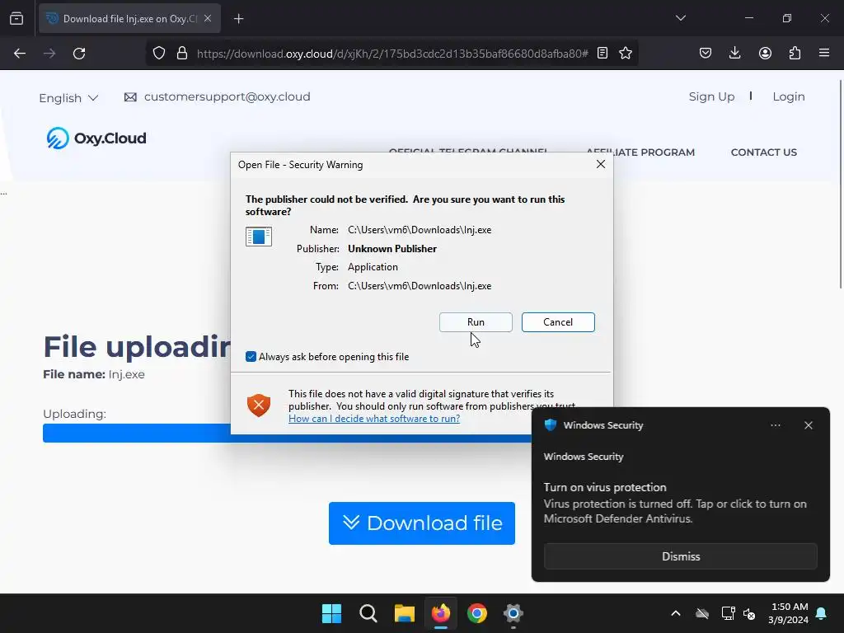Expand the English language dropdown

pyautogui.click(x=68, y=98)
